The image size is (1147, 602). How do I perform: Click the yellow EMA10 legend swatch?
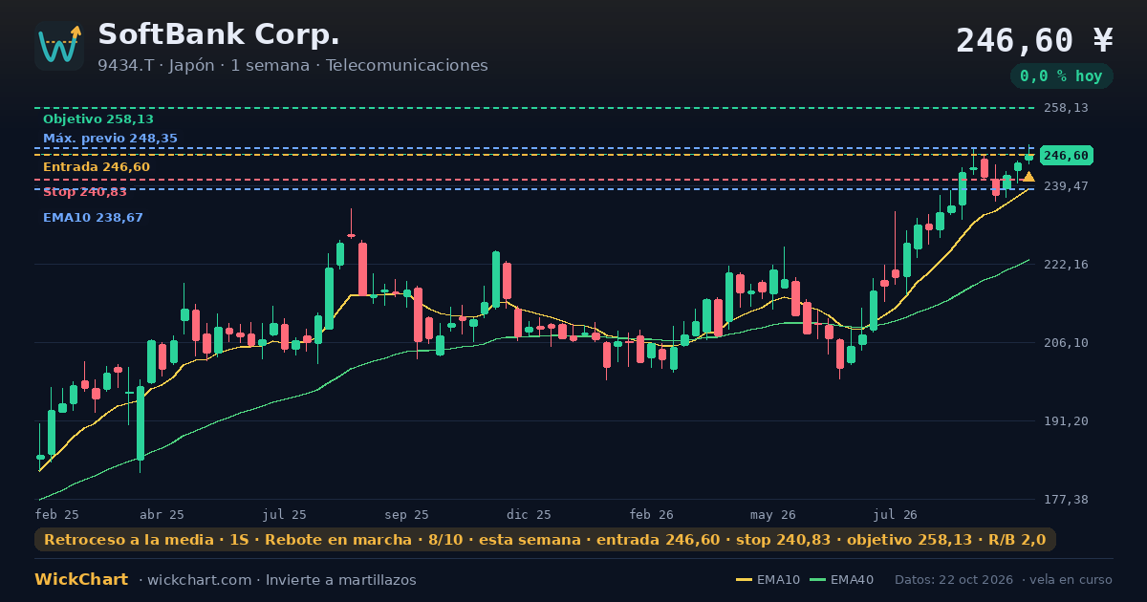coord(744,580)
